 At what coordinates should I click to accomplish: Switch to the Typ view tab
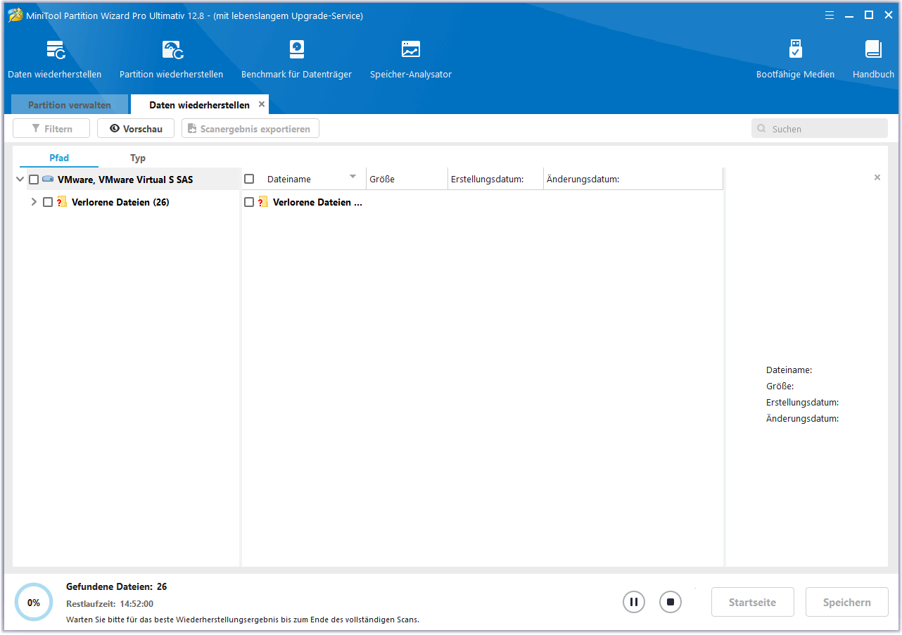(138, 158)
